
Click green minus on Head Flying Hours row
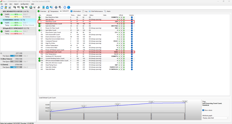coord(119,65)
